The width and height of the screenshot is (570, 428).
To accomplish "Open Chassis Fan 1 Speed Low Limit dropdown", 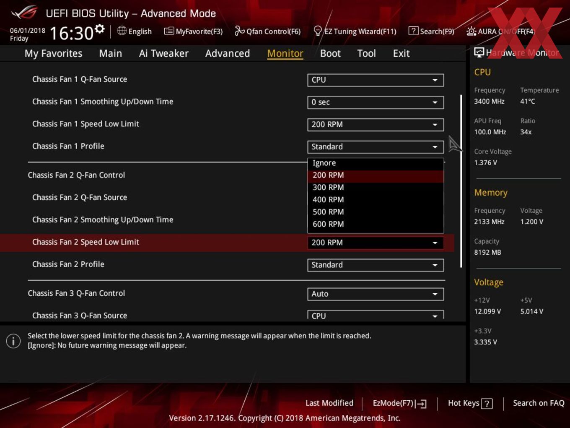I will click(376, 124).
